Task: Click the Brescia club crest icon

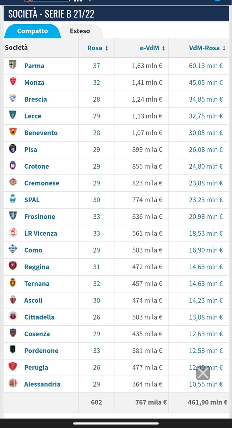Action: click(x=13, y=99)
